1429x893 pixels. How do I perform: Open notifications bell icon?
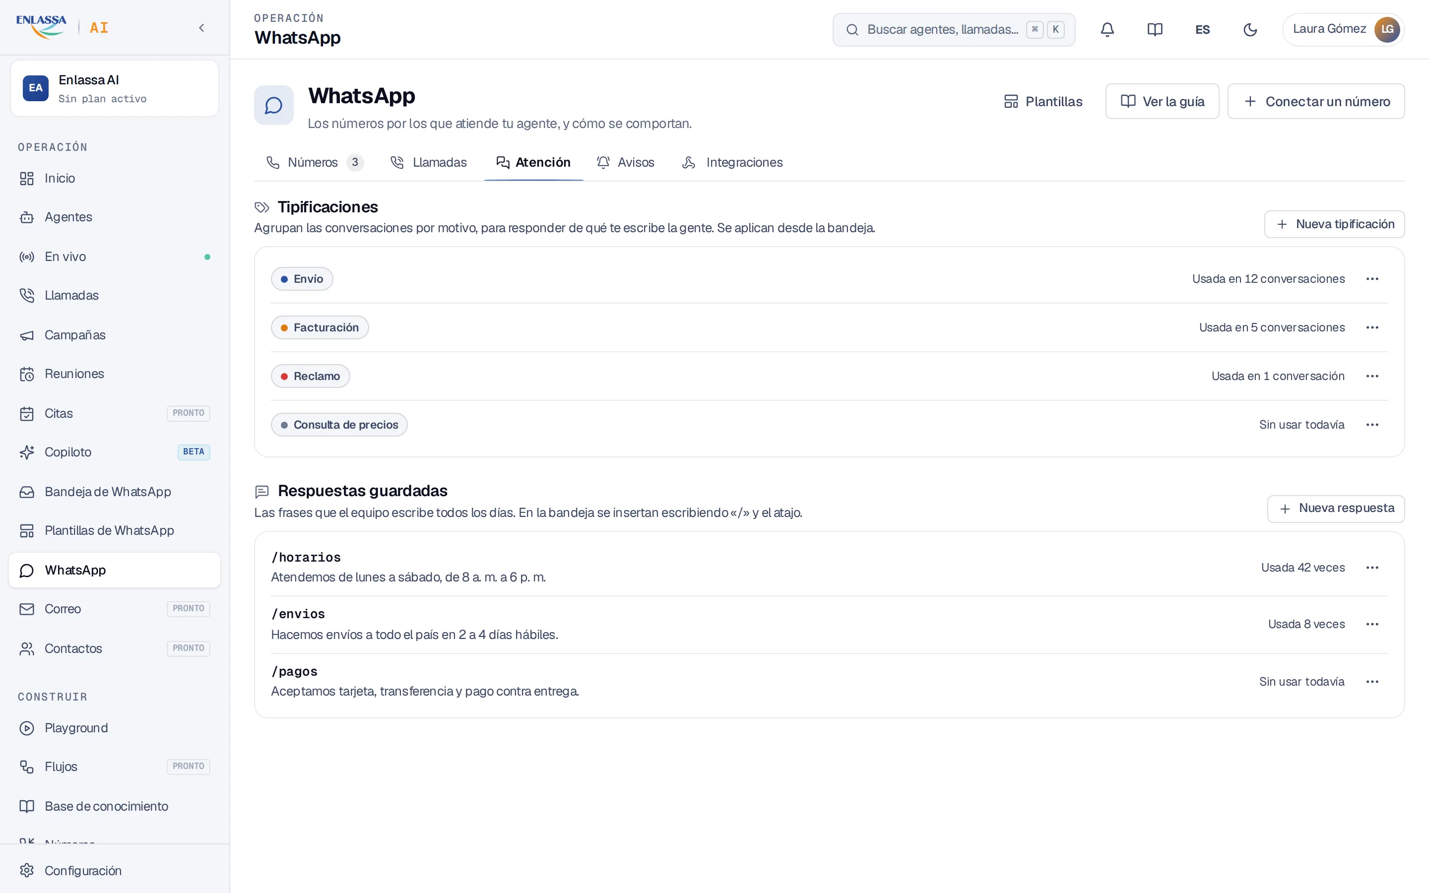point(1107,30)
